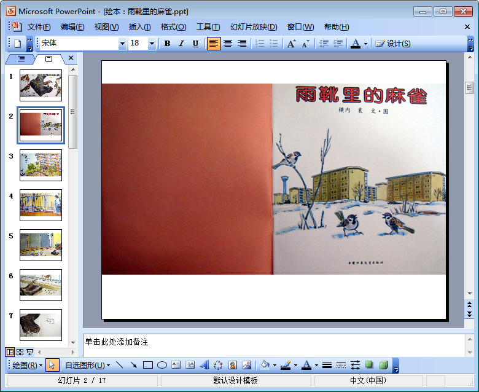
Task: Apply fill color with paint bucket
Action: click(x=265, y=365)
